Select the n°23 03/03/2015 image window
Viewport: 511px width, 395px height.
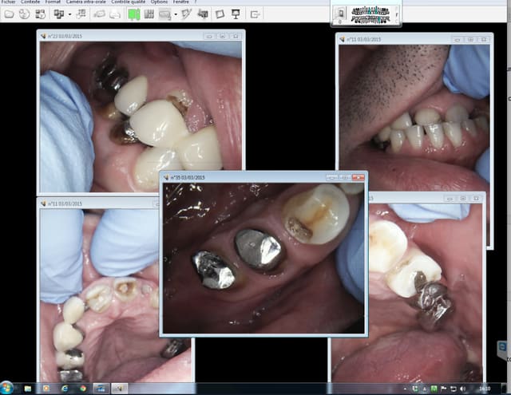click(x=120, y=36)
